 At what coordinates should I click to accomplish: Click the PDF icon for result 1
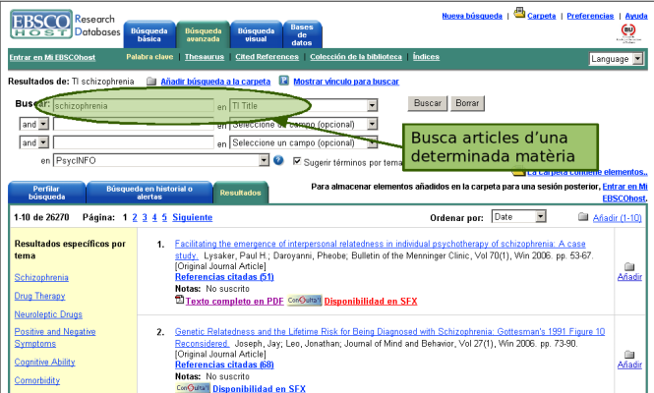pyautogui.click(x=179, y=300)
